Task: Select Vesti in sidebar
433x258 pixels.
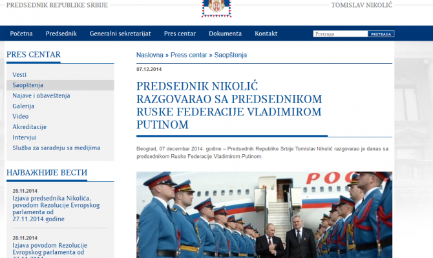Action: 19,75
